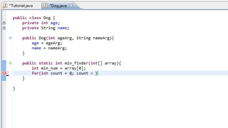Select the *Dog.java editor tab
The height and width of the screenshot is (128, 228).
click(58, 6)
